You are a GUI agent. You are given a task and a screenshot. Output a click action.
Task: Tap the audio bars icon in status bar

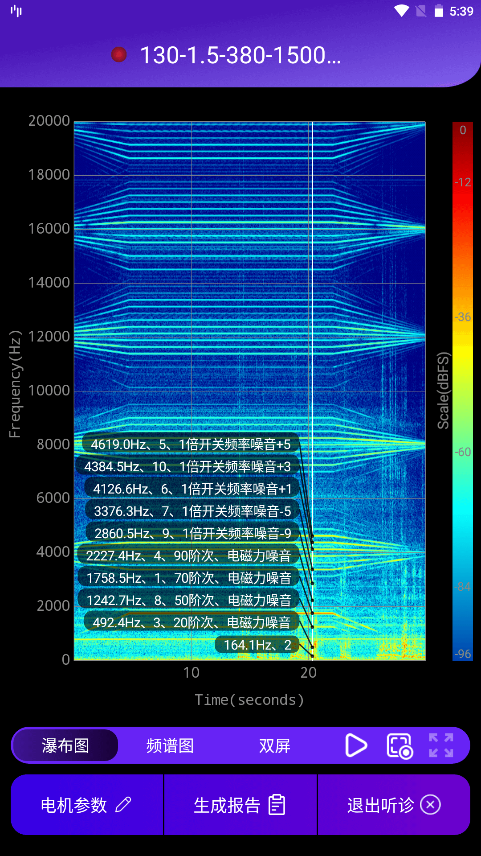(x=16, y=11)
